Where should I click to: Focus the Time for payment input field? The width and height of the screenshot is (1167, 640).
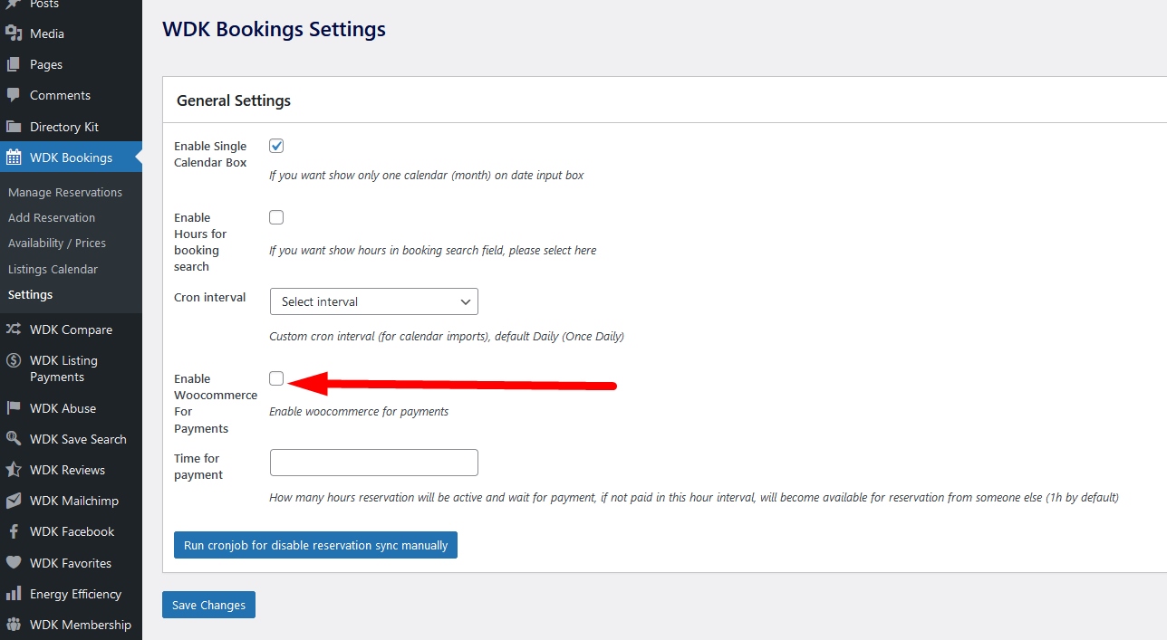pos(373,463)
